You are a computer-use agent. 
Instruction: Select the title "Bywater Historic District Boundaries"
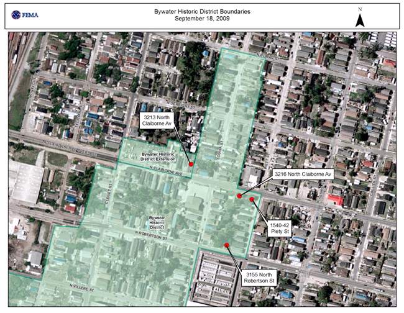coord(202,12)
